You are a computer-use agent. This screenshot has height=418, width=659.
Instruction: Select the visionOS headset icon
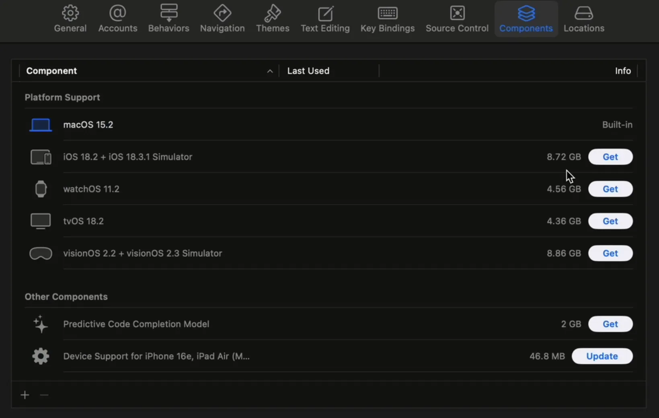pos(41,254)
